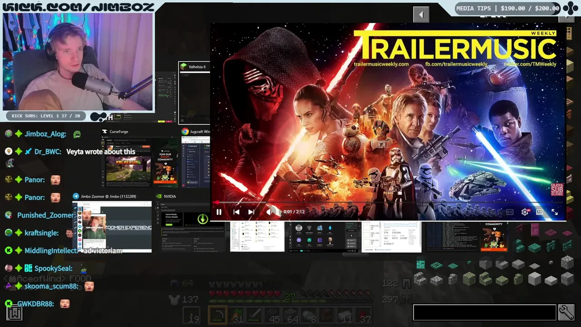Mute the video volume speaker icon
Image resolution: width=581 pixels, height=327 pixels.
click(269, 212)
